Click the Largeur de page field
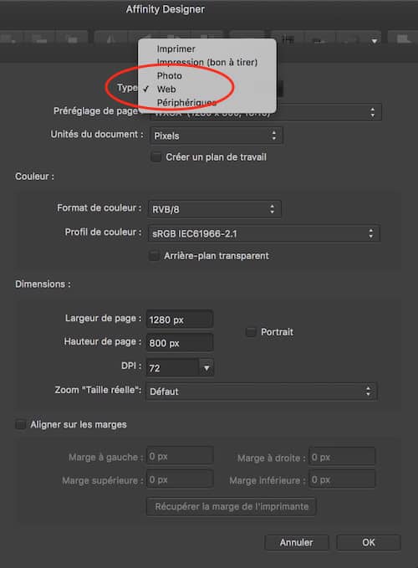The image size is (418, 568). point(180,320)
